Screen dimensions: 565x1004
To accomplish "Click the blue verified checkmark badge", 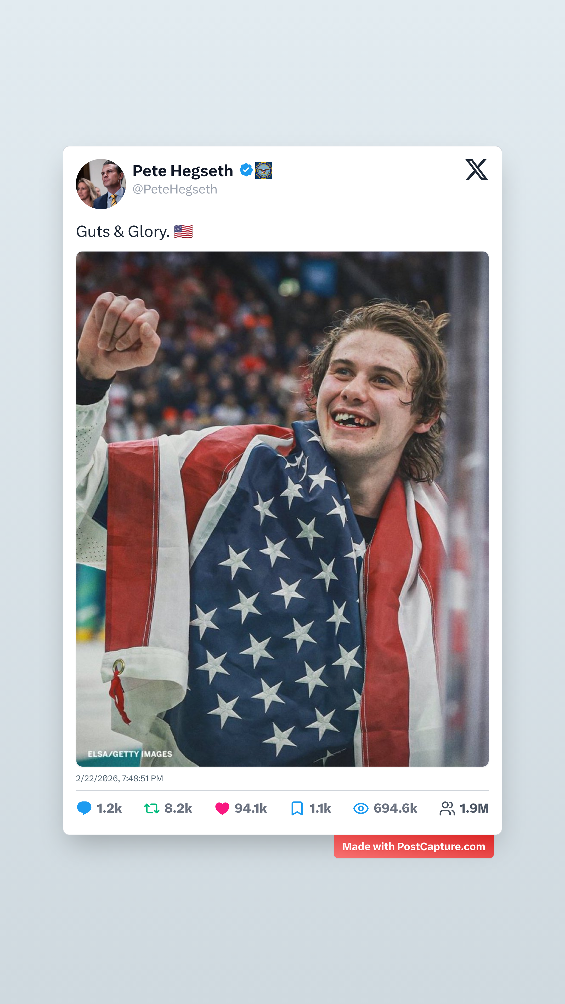I will [x=246, y=170].
